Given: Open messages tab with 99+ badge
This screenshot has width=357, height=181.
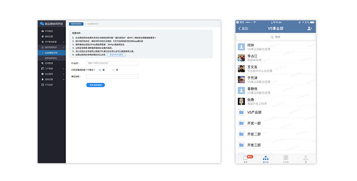Looking at the screenshot, I should (245, 159).
